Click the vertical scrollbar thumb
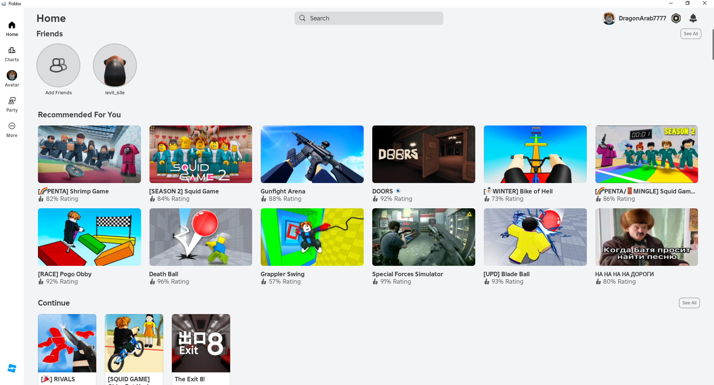Image resolution: width=714 pixels, height=385 pixels. [713, 45]
